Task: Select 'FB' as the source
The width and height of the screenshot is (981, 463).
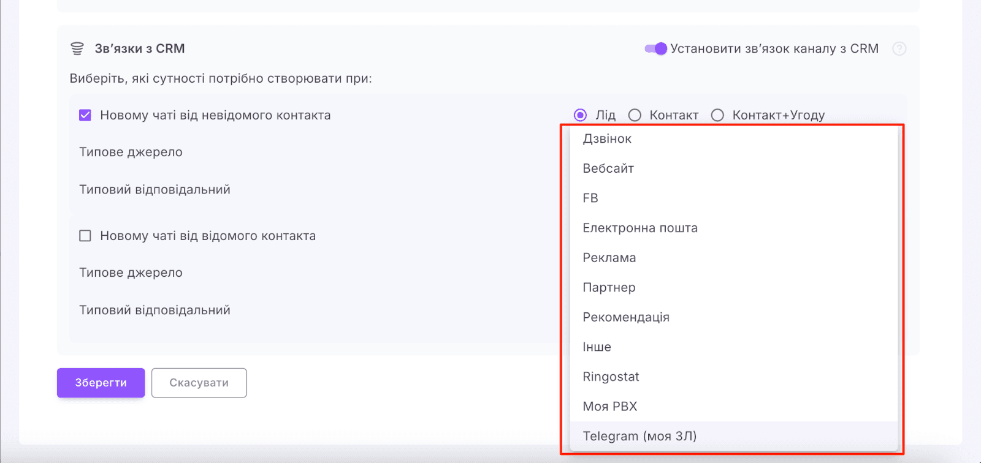Action: (590, 198)
